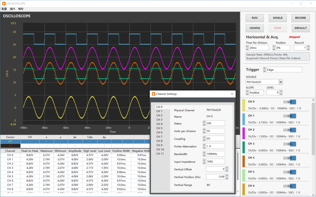Screen dimensions: 316x197
Task: Open the first menu bar item 配置
Action: tap(4, 9)
